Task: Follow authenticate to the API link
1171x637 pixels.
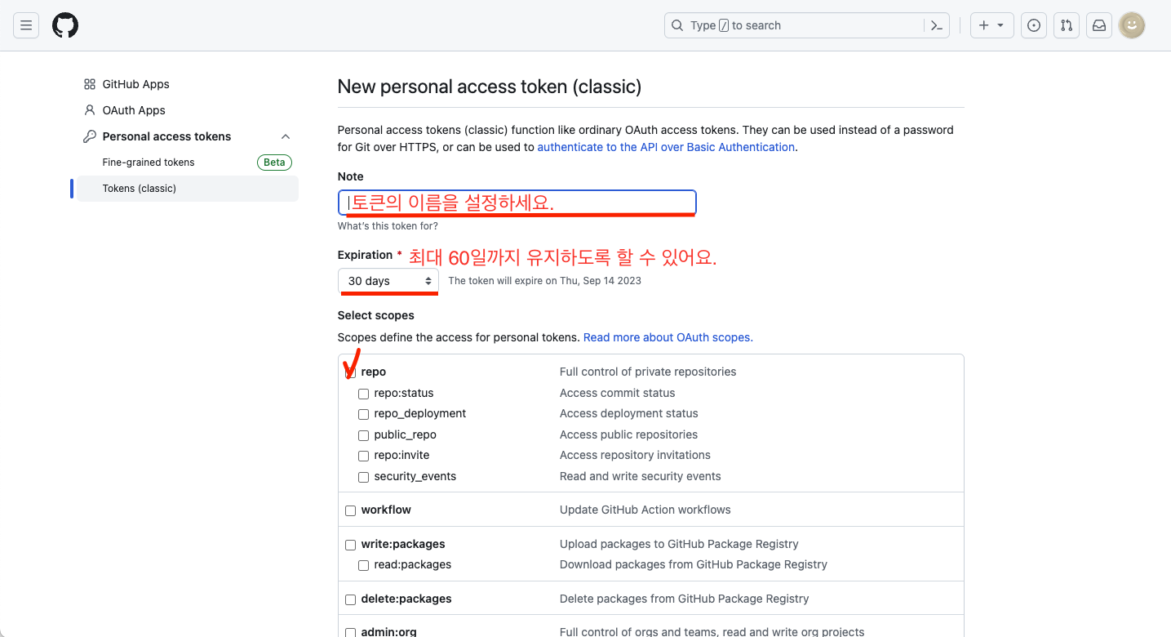Action: (x=666, y=147)
